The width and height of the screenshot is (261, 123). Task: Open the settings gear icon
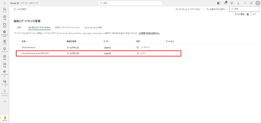[x=232, y=3]
